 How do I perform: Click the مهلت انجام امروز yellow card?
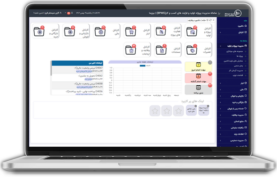coord(199,67)
